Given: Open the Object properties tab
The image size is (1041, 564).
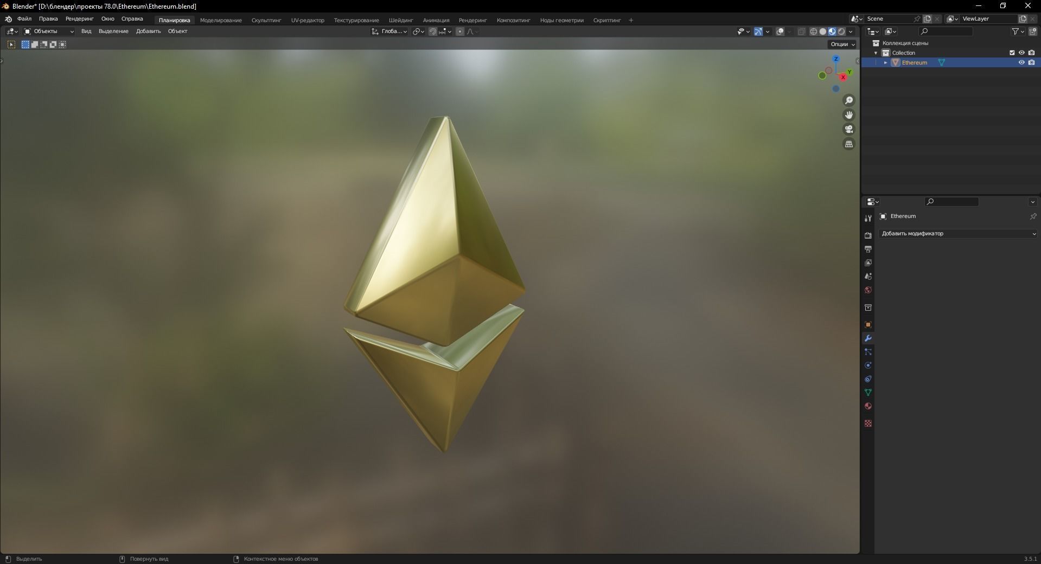Looking at the screenshot, I should coord(868,325).
